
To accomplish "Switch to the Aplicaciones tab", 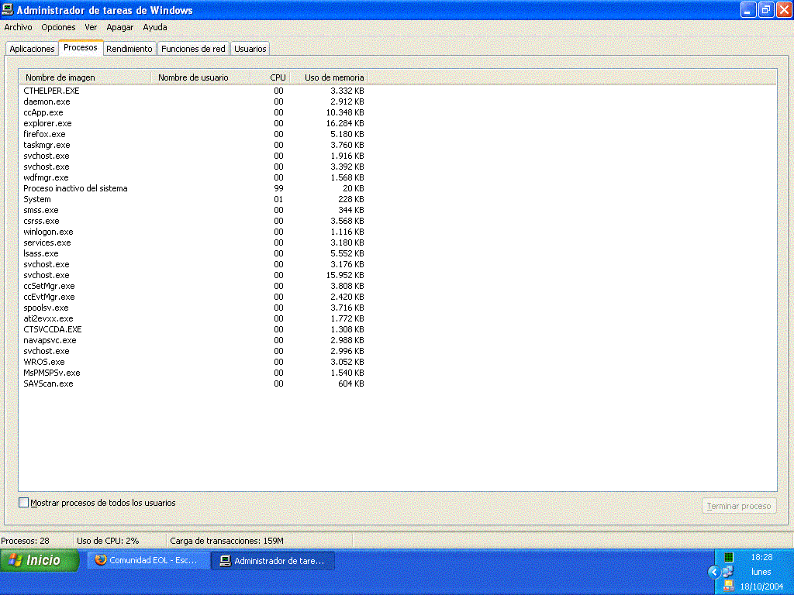I will pos(32,49).
